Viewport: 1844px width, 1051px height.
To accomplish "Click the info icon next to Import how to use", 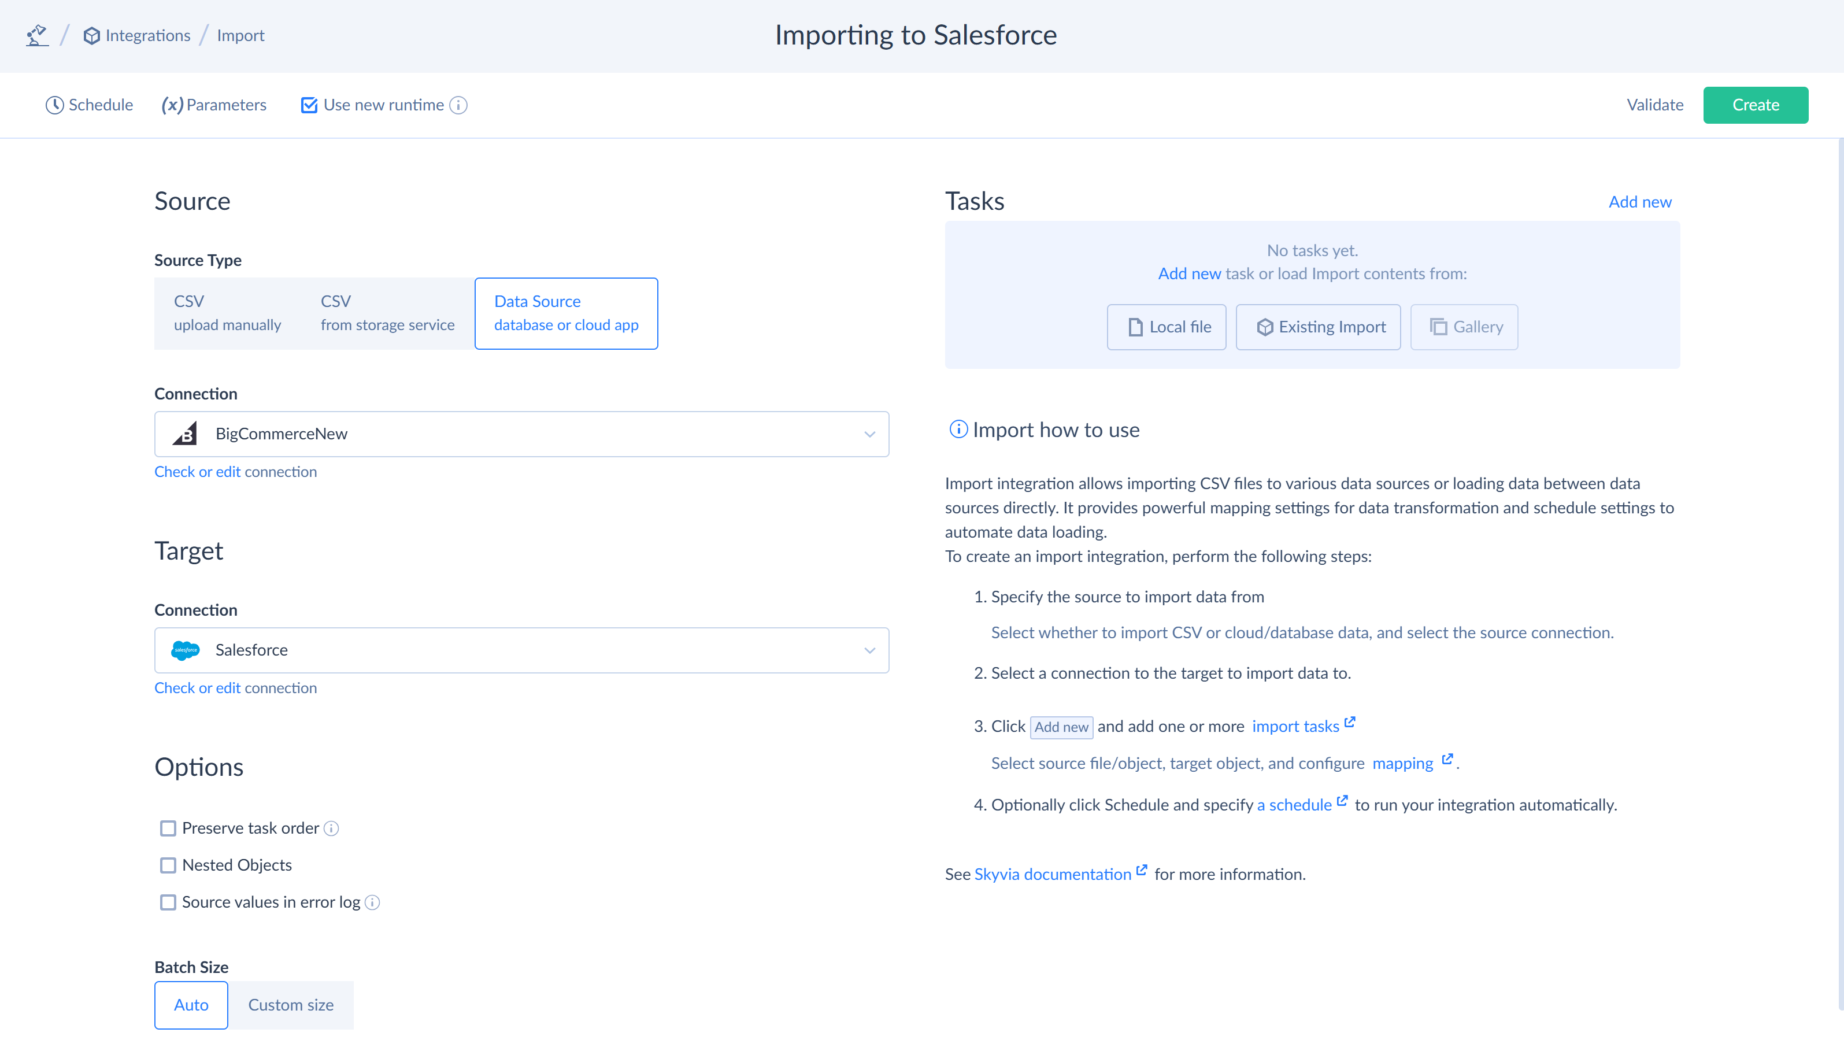I will [958, 430].
